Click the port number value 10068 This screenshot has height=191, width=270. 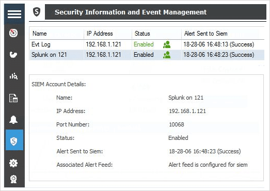pos(177,124)
